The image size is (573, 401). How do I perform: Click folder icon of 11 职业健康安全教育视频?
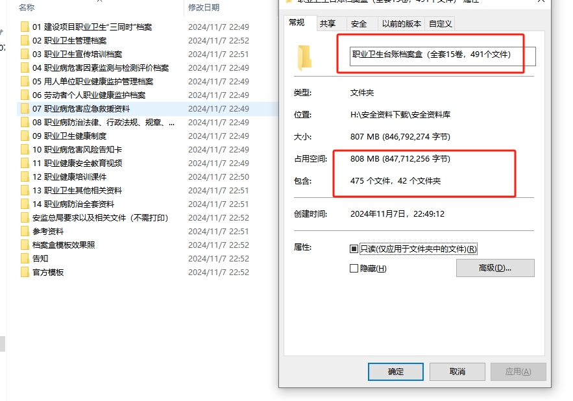pos(25,163)
